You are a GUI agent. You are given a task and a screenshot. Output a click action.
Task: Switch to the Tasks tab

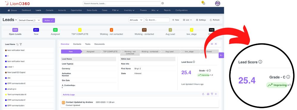[88, 44]
